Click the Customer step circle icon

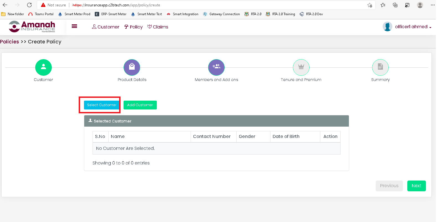coord(44,67)
